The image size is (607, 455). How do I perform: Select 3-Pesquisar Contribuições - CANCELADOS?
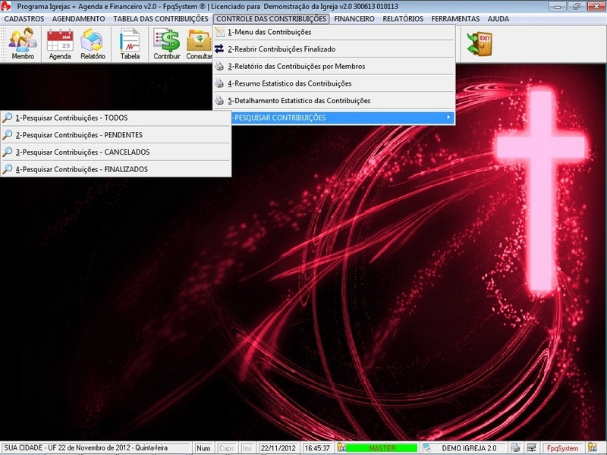116,152
